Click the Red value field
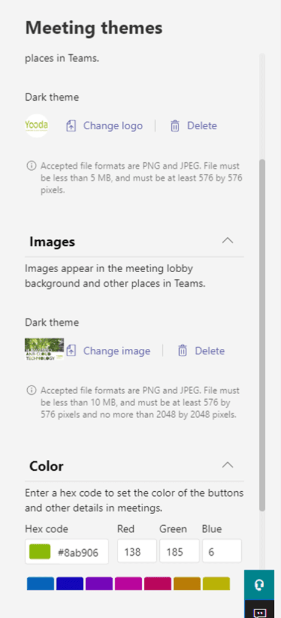This screenshot has height=618, width=281. tap(137, 551)
